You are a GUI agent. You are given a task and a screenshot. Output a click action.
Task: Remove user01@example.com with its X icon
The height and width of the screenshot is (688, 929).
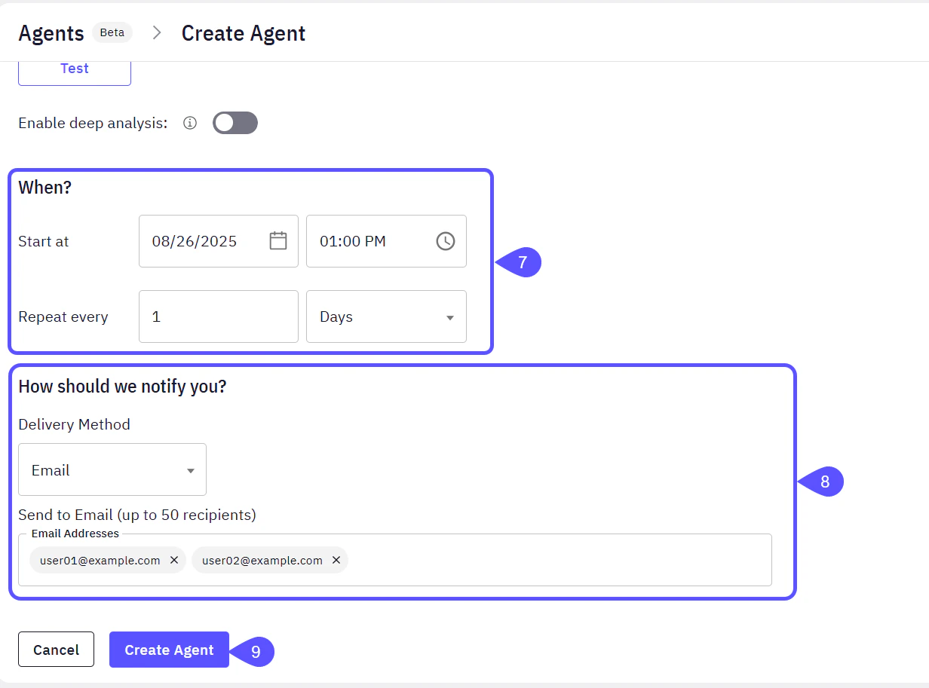pos(174,560)
